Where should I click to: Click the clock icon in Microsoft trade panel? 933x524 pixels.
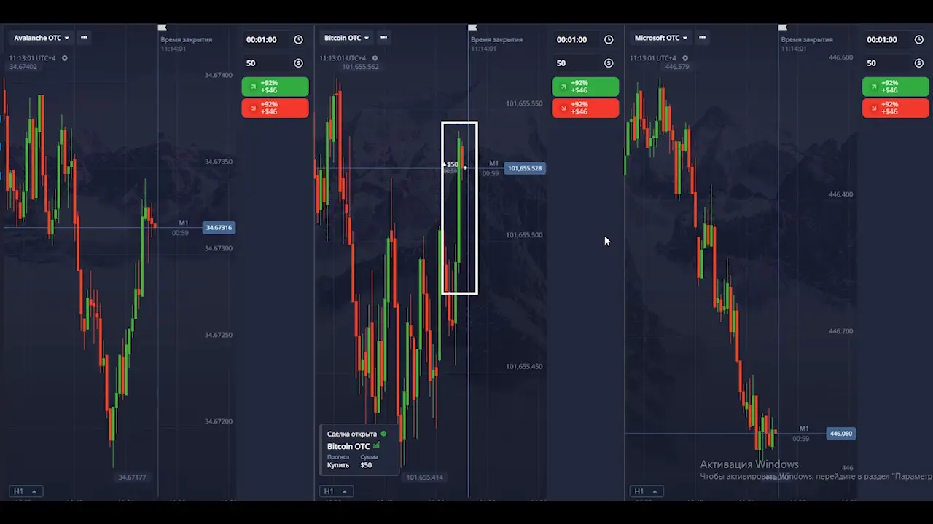click(919, 40)
